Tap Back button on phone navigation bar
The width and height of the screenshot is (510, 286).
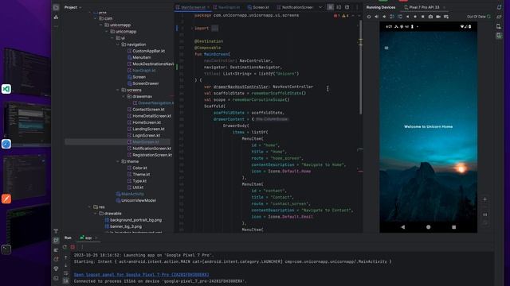point(403,227)
